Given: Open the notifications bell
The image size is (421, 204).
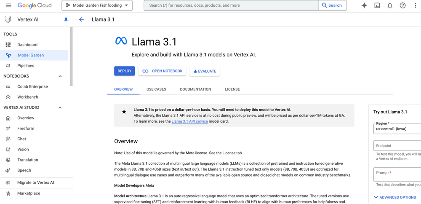Looking at the screenshot, I should pyautogui.click(x=390, y=5).
